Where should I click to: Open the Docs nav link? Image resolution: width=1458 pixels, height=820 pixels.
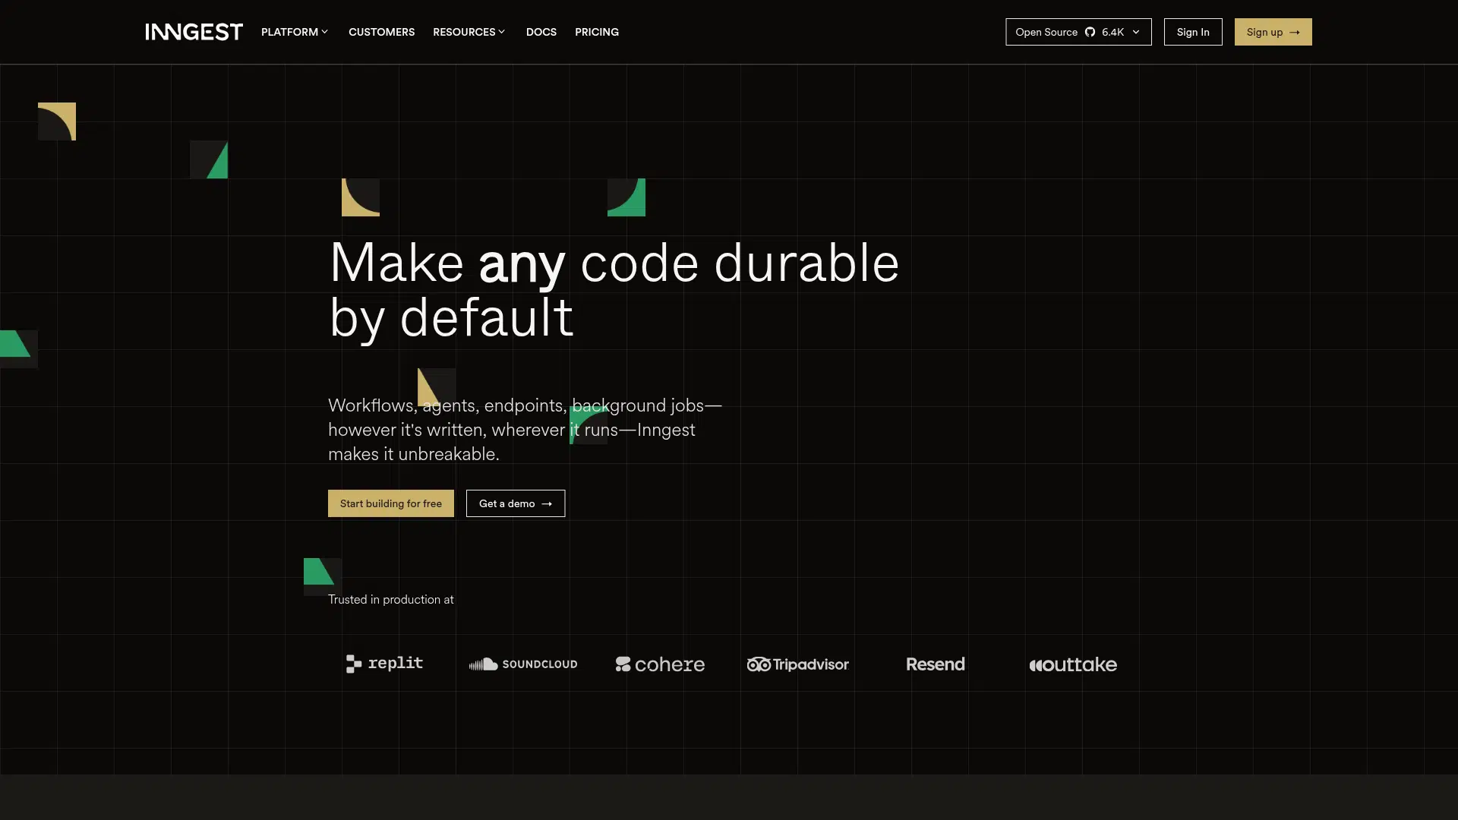click(541, 32)
